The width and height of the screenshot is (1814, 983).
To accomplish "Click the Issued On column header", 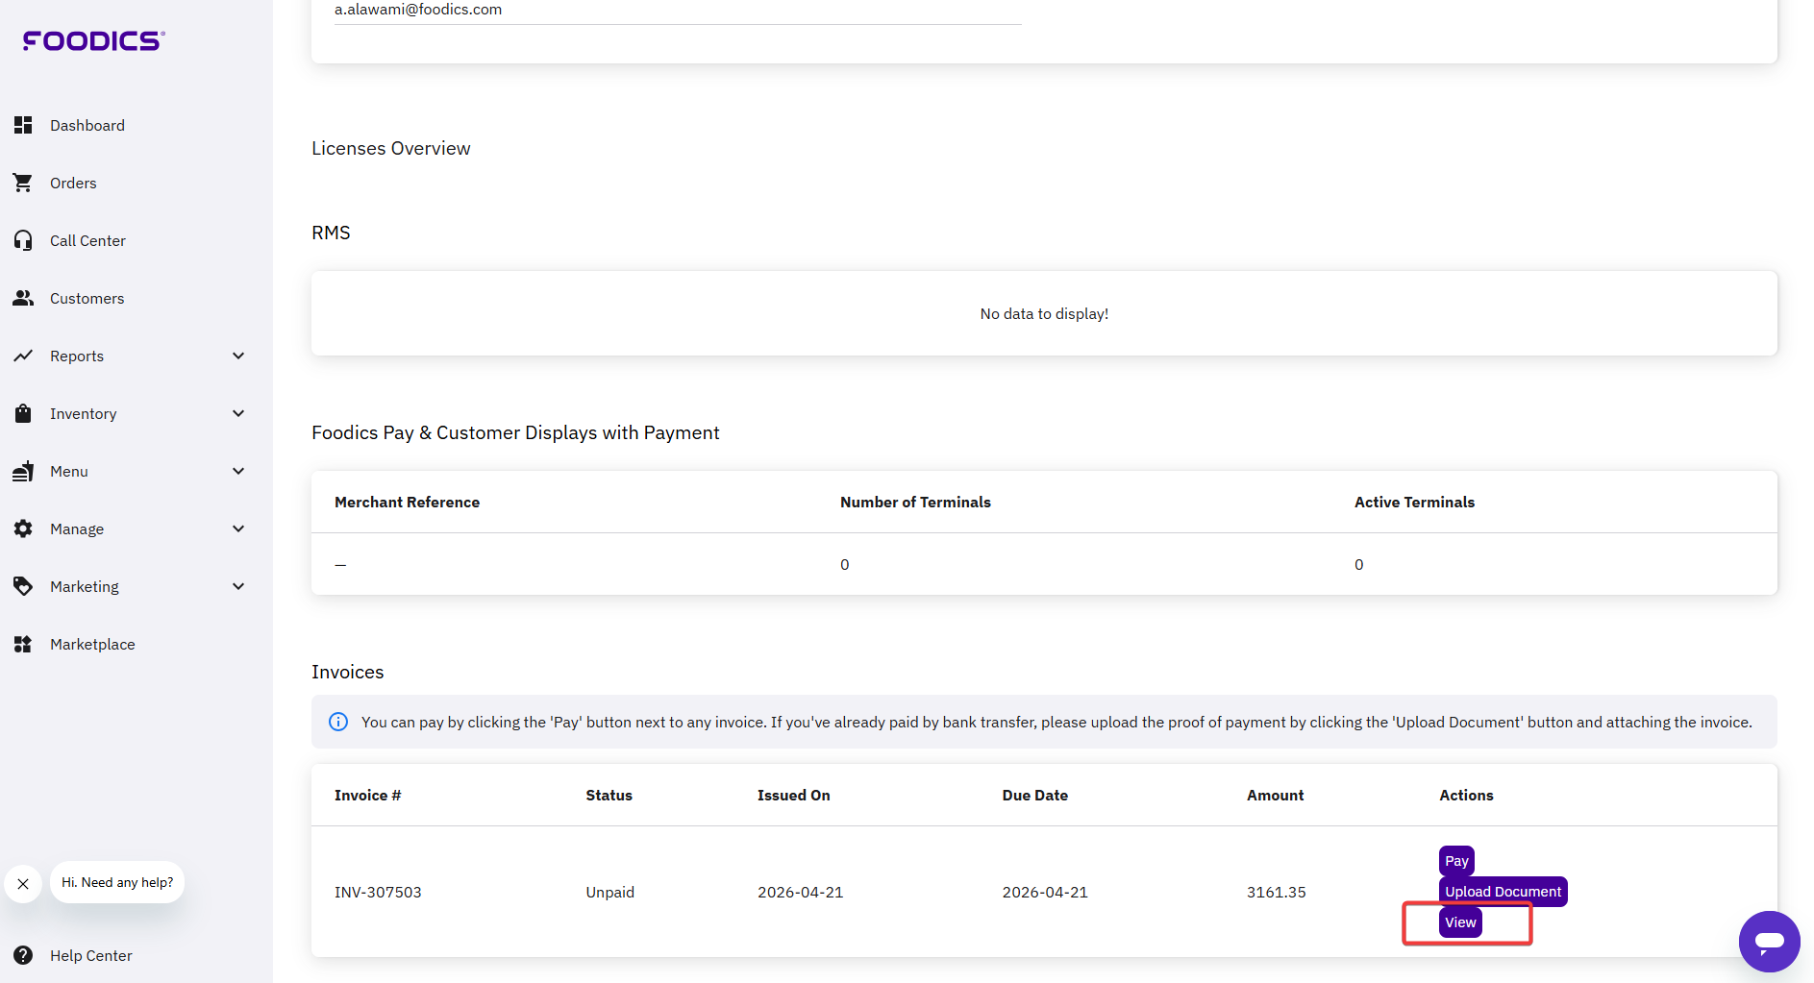I will (793, 795).
